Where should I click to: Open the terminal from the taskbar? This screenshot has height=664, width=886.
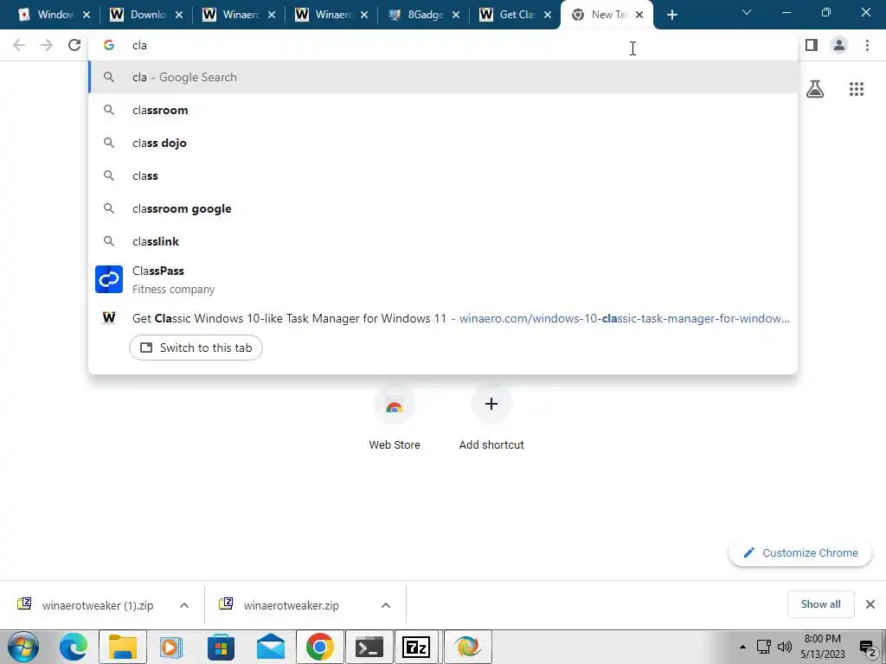coord(369,647)
